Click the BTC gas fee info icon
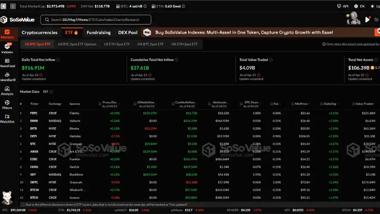Screen dimensions: 380x214 click(145, 6)
